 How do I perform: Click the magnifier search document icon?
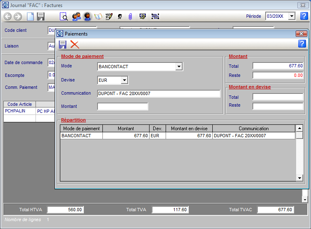(x=64, y=17)
